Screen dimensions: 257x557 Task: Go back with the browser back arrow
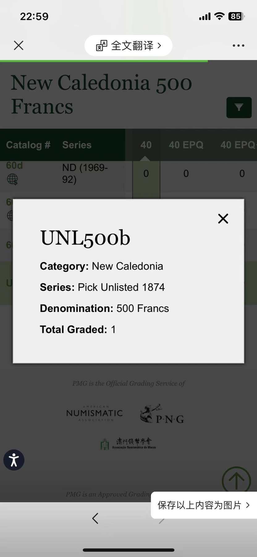tap(95, 518)
